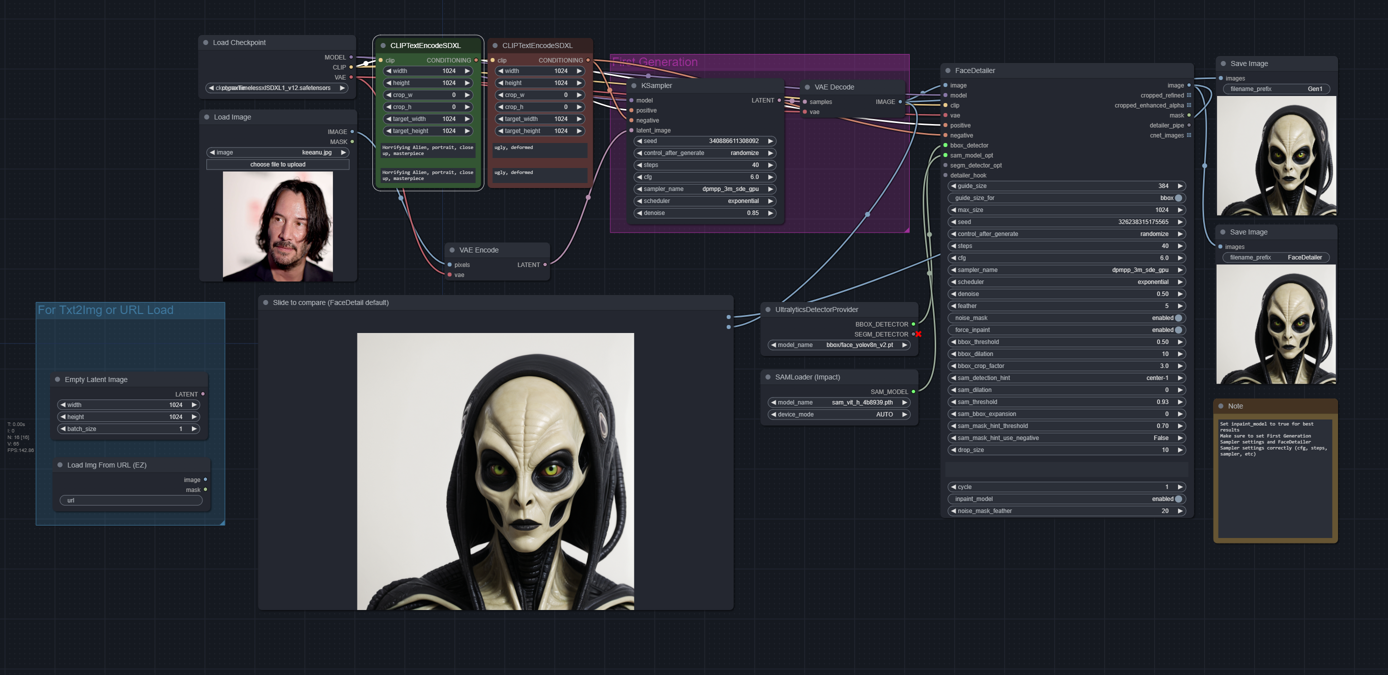Click the right arrow on KSampler steps

click(771, 165)
